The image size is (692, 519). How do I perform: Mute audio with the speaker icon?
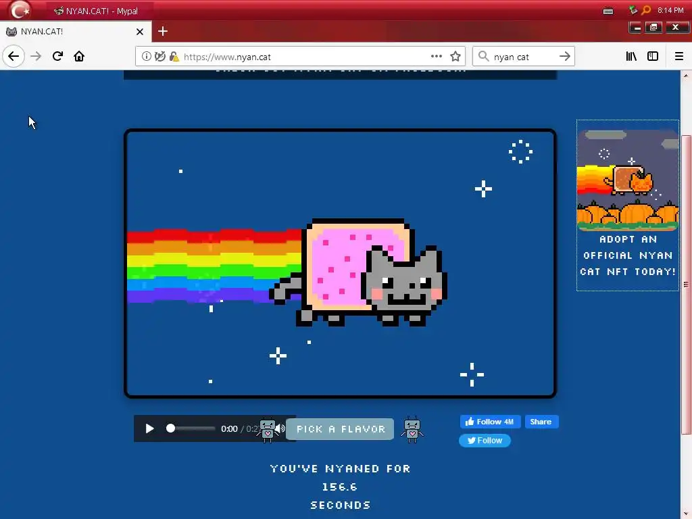(x=281, y=428)
